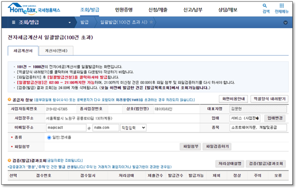Click the 검증(발급)결과조회 button
This screenshot has height=189, width=297.
click(266, 164)
